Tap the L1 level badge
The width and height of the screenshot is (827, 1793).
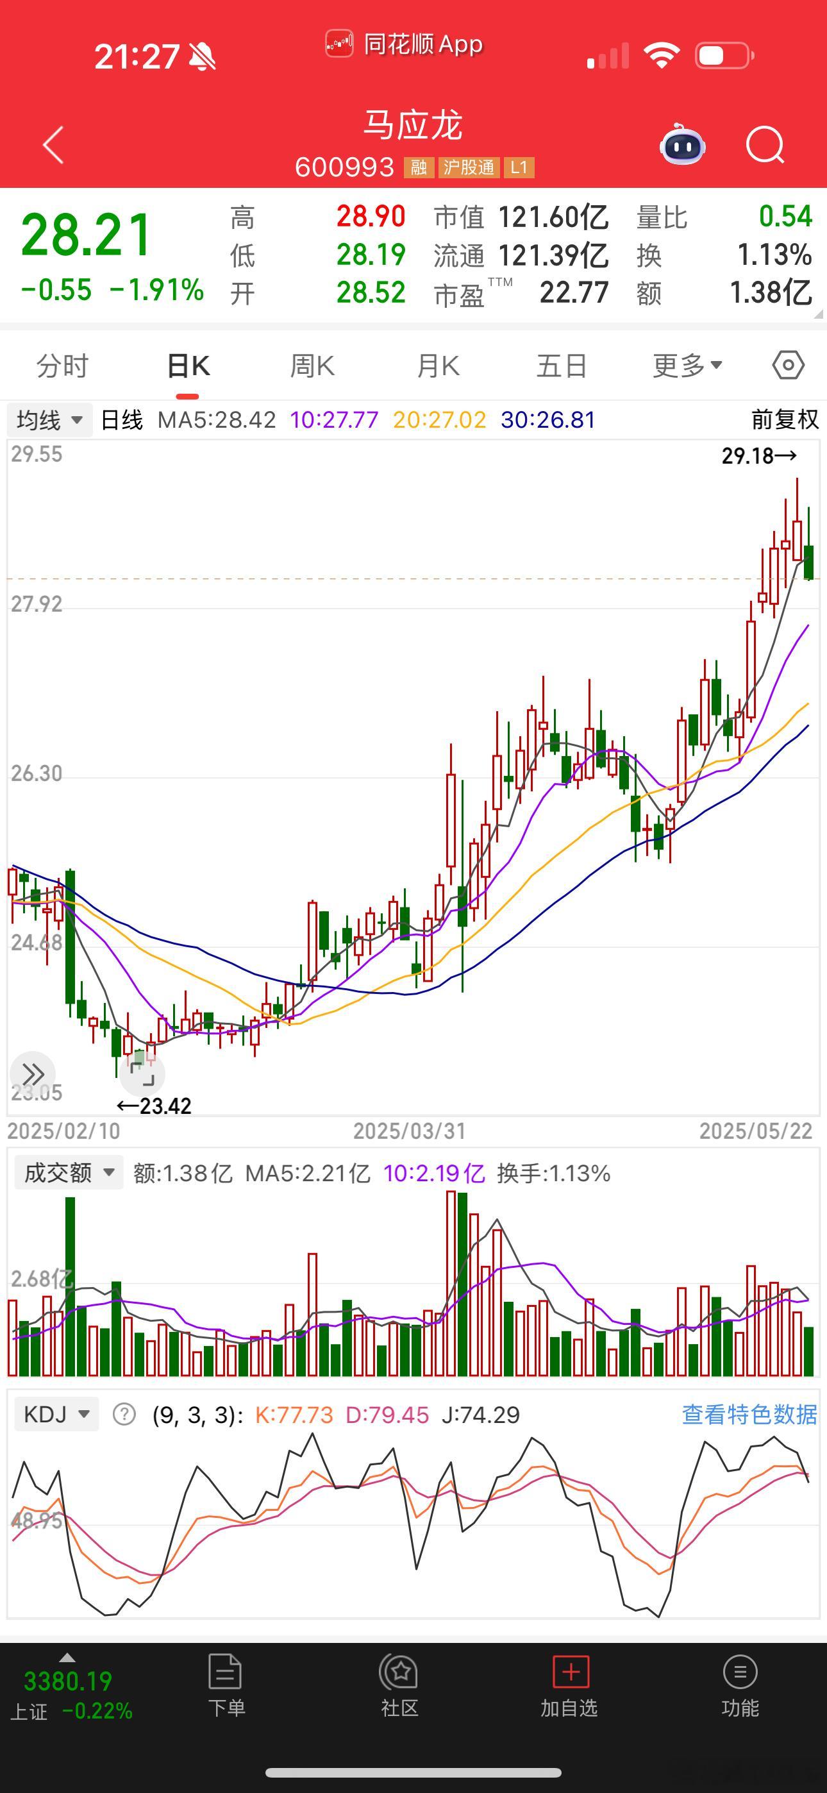pyautogui.click(x=519, y=167)
